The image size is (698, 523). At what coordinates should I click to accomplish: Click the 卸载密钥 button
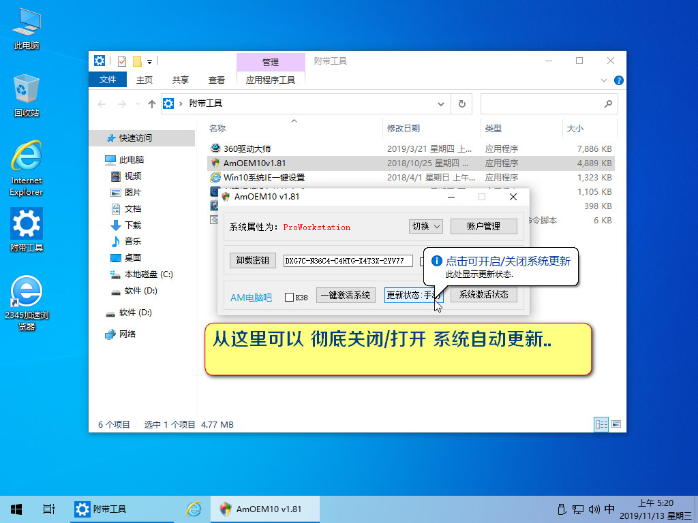click(x=252, y=260)
